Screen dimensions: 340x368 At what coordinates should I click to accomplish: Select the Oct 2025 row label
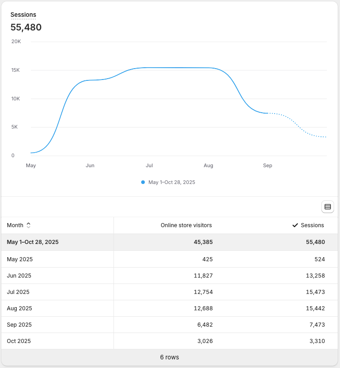coord(19,341)
